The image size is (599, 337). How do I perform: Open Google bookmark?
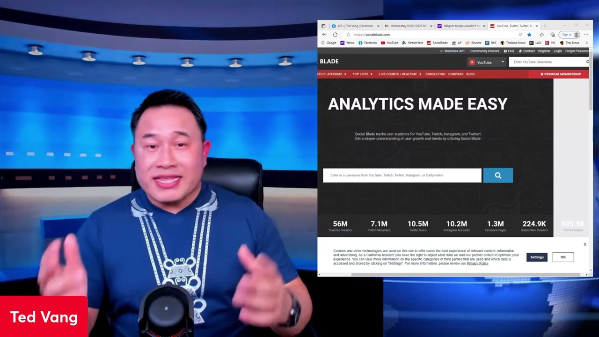(x=329, y=43)
